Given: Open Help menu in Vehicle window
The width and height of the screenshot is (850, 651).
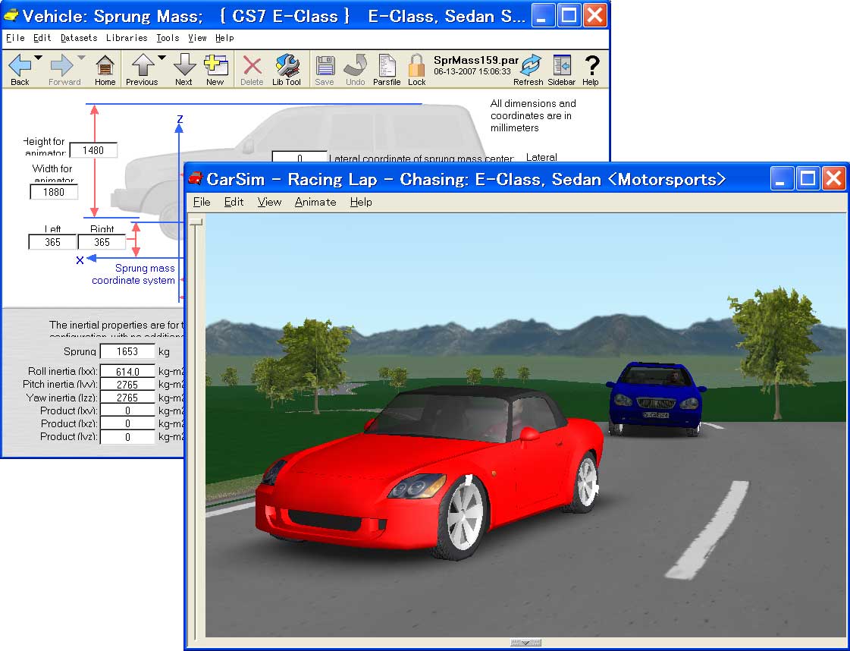Looking at the screenshot, I should [x=224, y=38].
